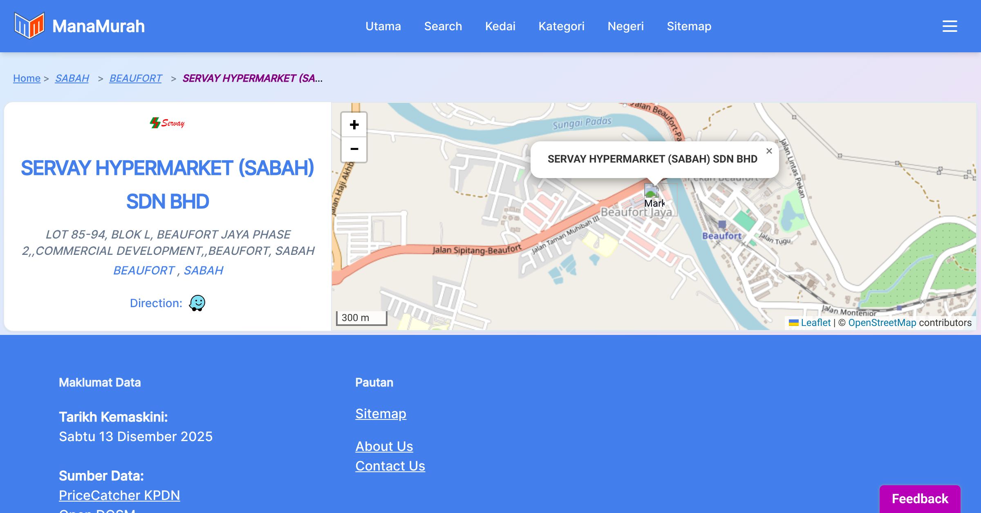981x513 pixels.
Task: Close the map popup bubble
Action: coord(769,151)
